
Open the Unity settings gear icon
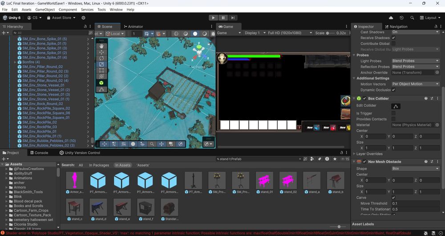coord(83,18)
